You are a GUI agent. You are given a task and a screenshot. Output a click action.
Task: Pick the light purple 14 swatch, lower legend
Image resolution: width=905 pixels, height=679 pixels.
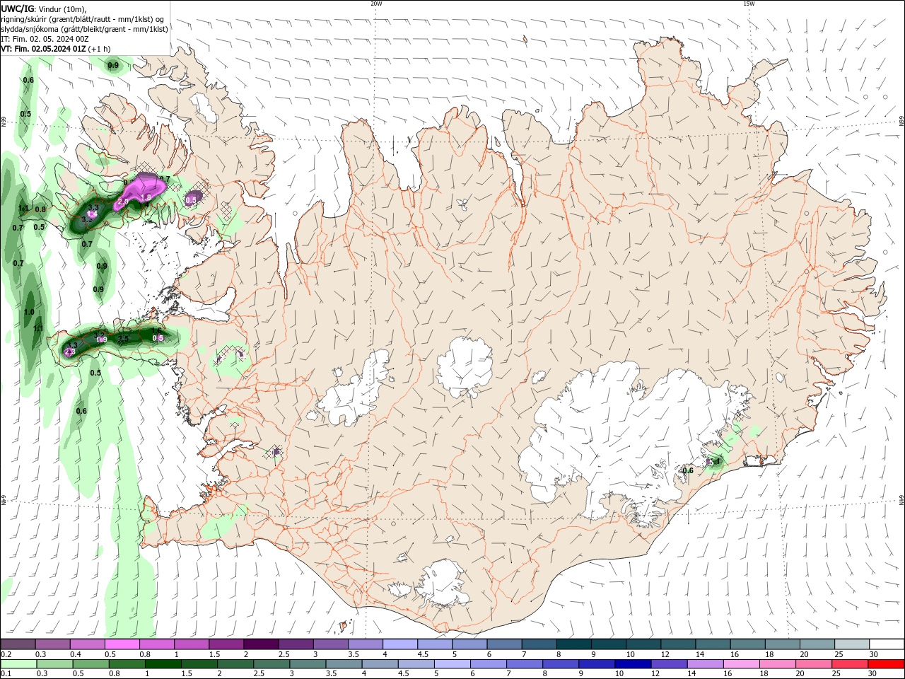click(704, 663)
